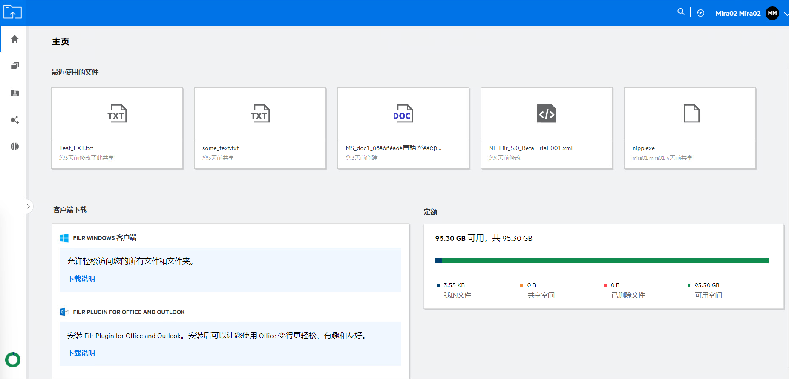Open the Home icon in sidebar
Viewport: 789px width, 379px height.
point(14,39)
